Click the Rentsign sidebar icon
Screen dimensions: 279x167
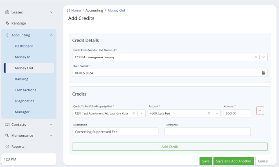pyautogui.click(x=7, y=23)
